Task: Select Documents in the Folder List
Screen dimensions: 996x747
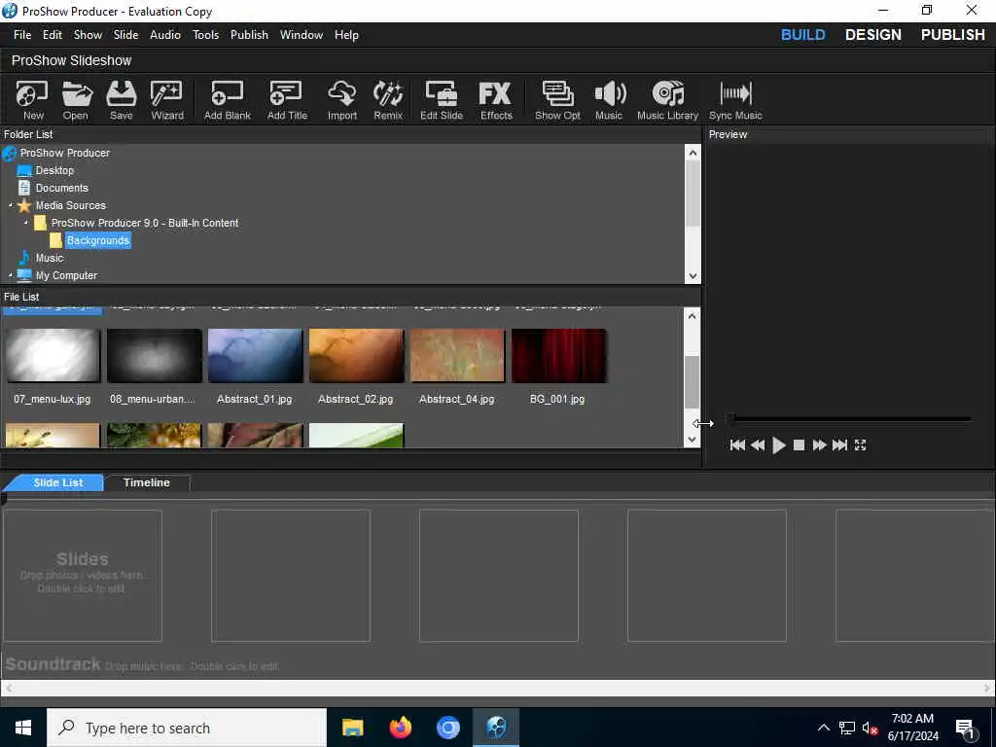Action: 61,188
